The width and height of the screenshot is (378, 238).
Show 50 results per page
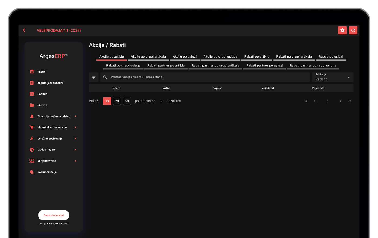click(127, 101)
